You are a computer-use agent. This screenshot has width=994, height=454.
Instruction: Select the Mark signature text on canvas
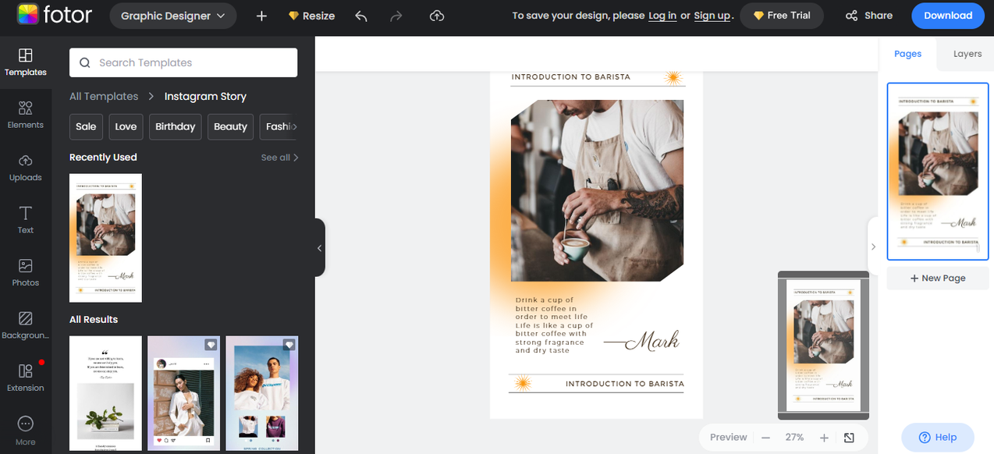click(x=641, y=341)
